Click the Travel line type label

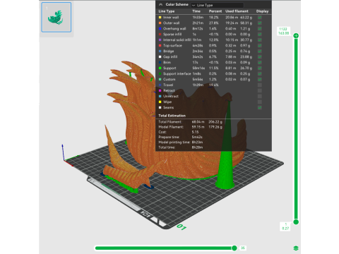coord(168,85)
